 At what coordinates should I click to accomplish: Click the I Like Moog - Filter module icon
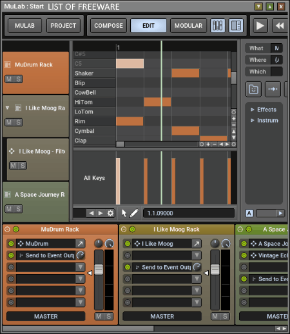[12, 152]
